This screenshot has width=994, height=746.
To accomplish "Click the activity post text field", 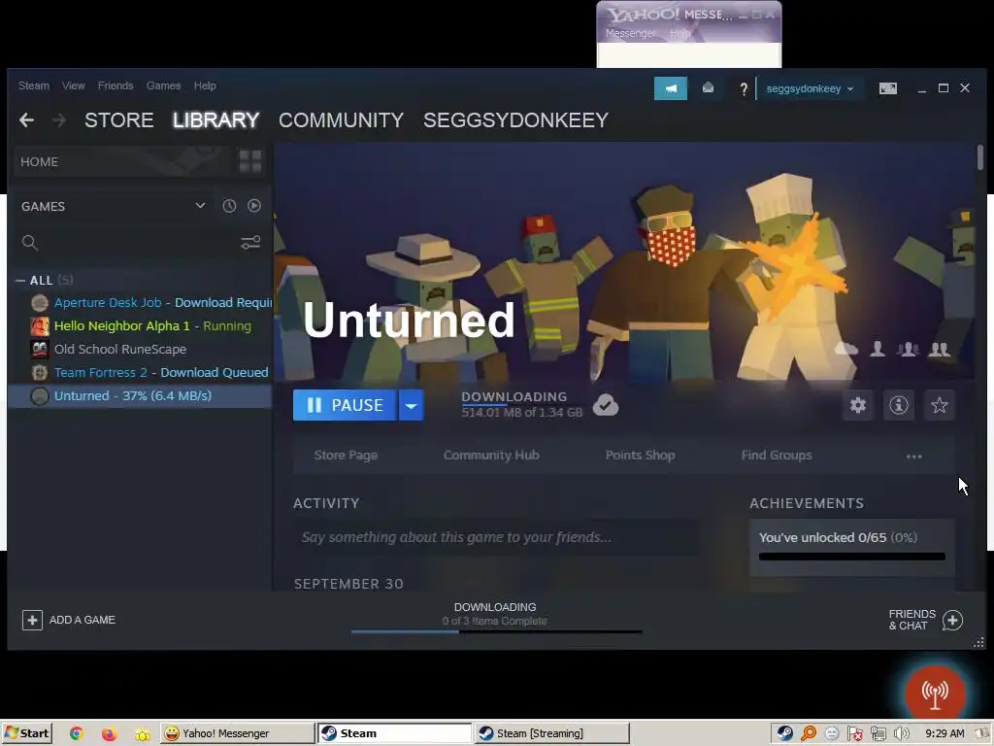I will pyautogui.click(x=496, y=537).
